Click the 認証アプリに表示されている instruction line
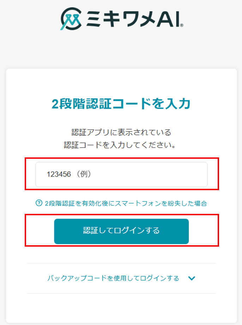This screenshot has height=325, width=242. 121,133
